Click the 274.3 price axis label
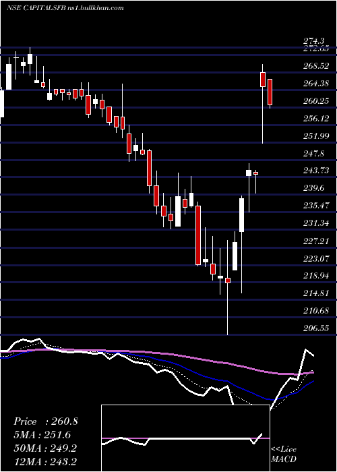 pyautogui.click(x=314, y=41)
